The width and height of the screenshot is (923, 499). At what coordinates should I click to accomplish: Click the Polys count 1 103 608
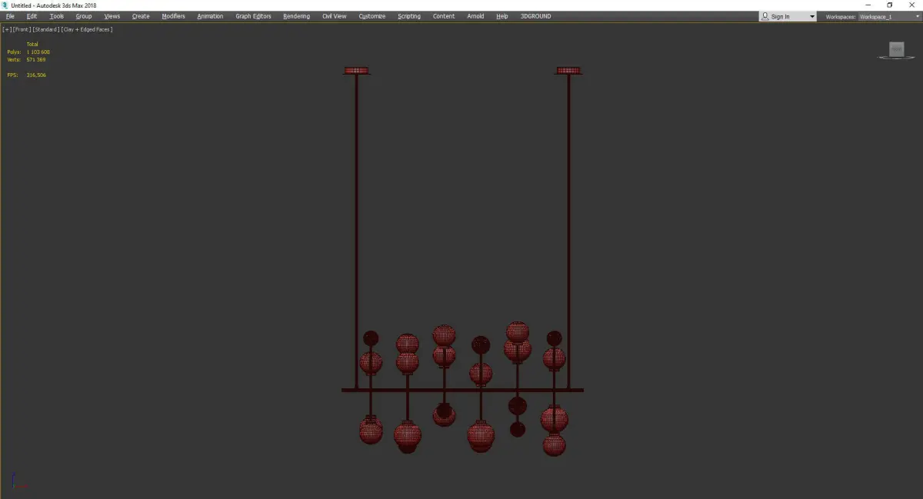pyautogui.click(x=38, y=52)
